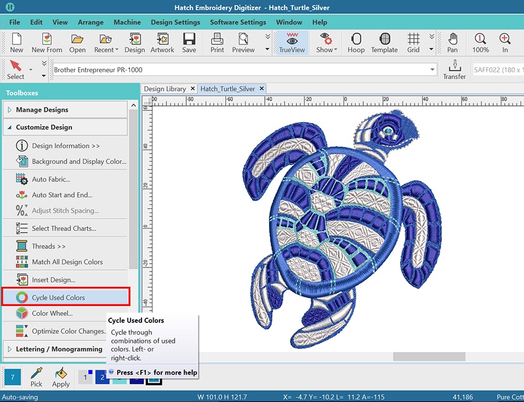Open the machine selection dropdown
524x402 pixels.
(433, 70)
